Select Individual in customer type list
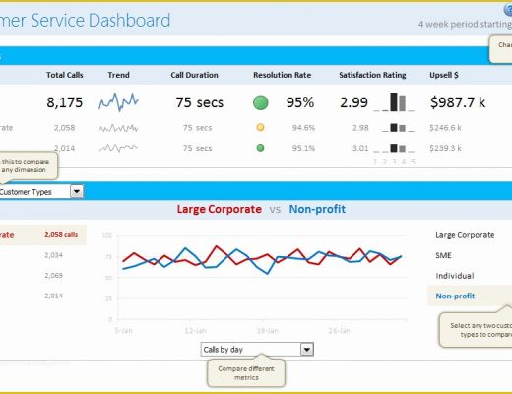Screen dimensions: 512x394 455,276
